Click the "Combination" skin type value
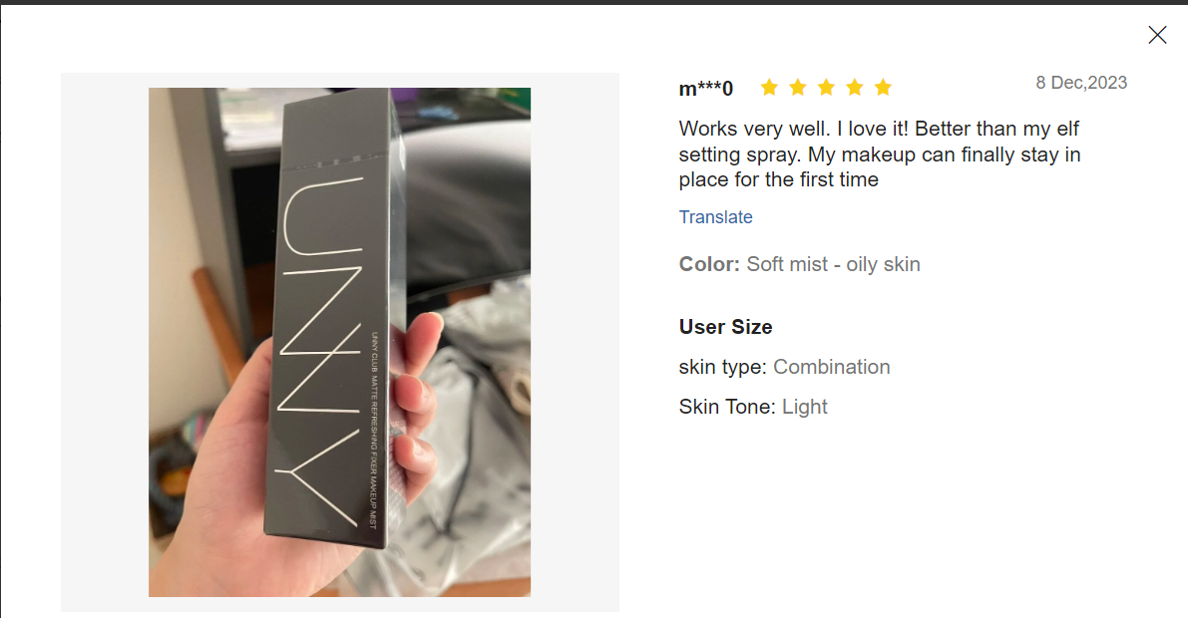Viewport: 1188px width, 618px height. pos(831,368)
